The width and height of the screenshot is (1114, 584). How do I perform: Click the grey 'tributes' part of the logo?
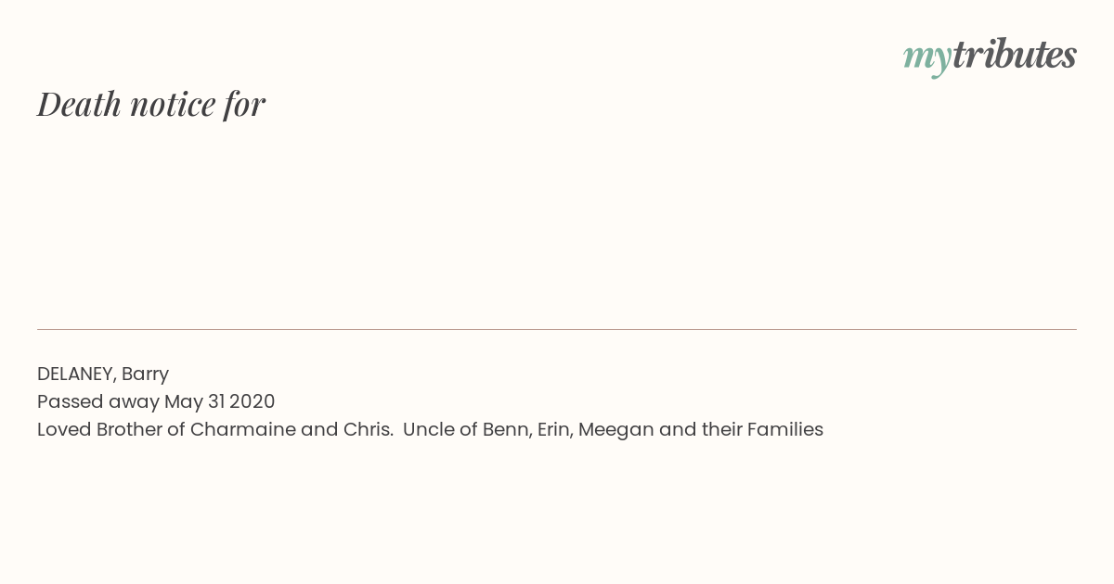[1015, 55]
